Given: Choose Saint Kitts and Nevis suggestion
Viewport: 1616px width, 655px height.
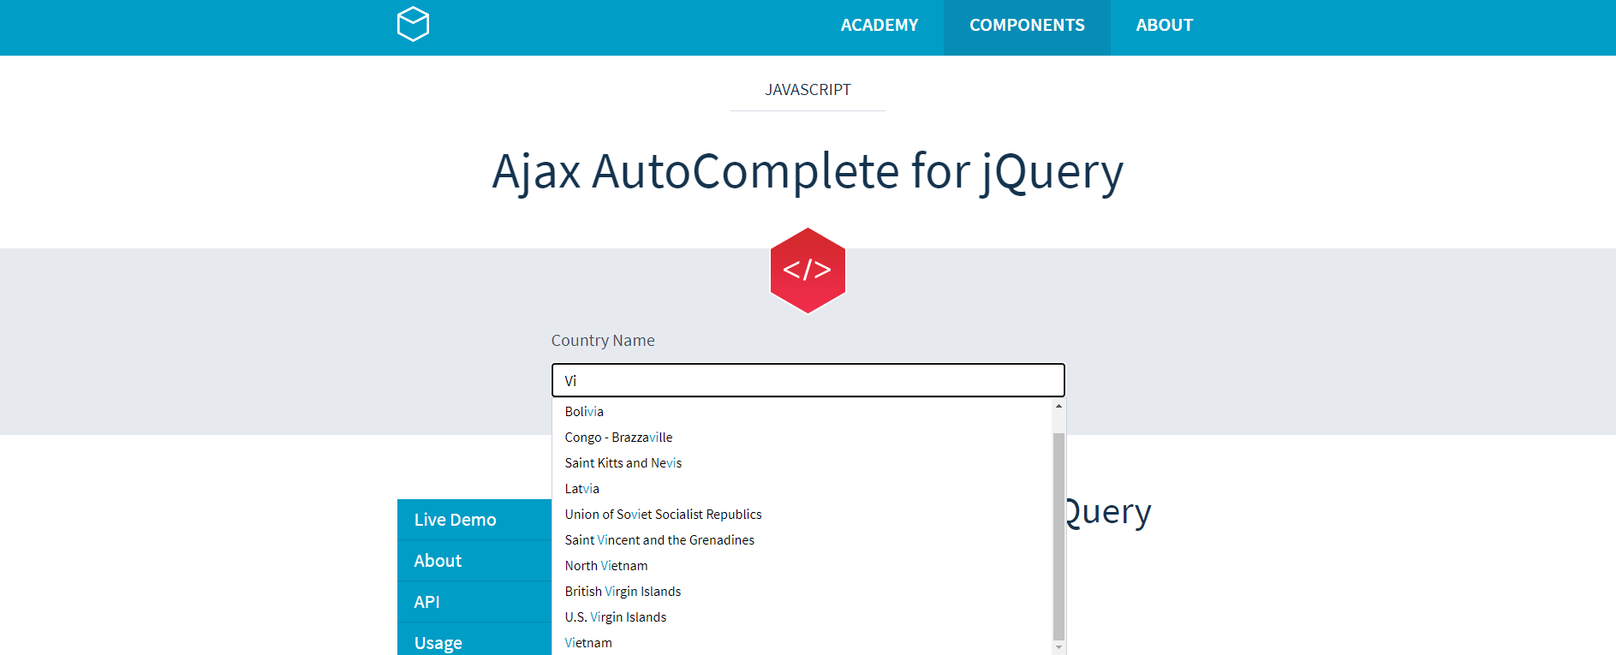Looking at the screenshot, I should 802,463.
